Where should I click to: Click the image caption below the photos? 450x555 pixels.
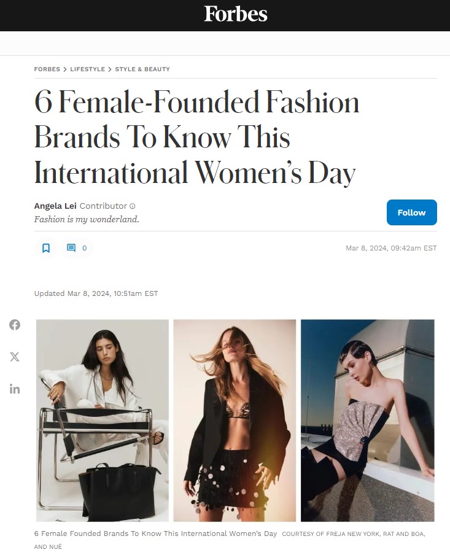click(x=156, y=534)
